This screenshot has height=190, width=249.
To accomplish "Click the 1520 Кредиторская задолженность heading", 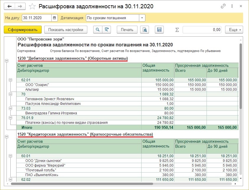I will coord(85,134).
